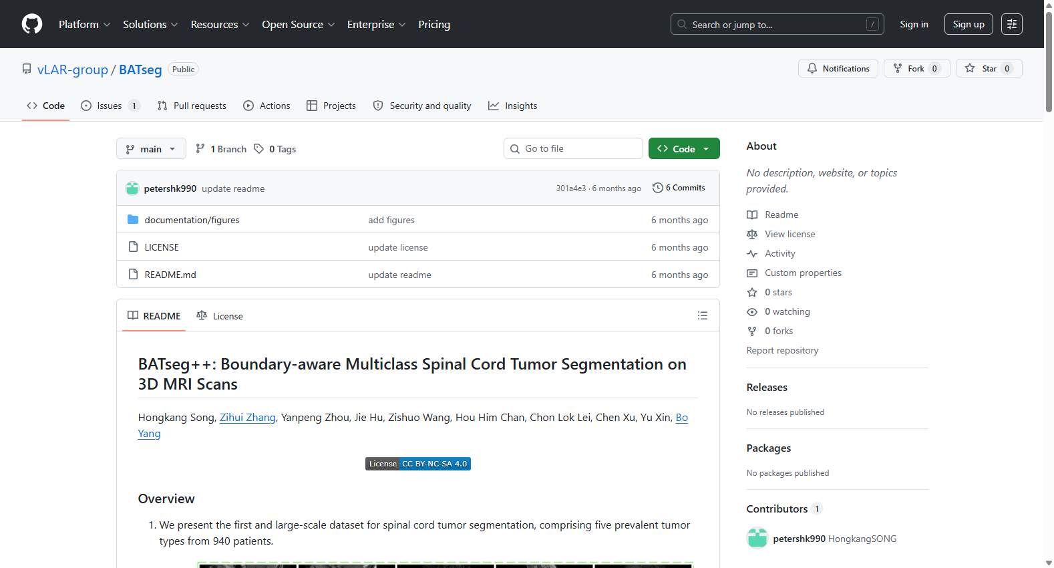Open the BATseg repository link
Image resolution: width=1054 pixels, height=568 pixels.
point(140,69)
